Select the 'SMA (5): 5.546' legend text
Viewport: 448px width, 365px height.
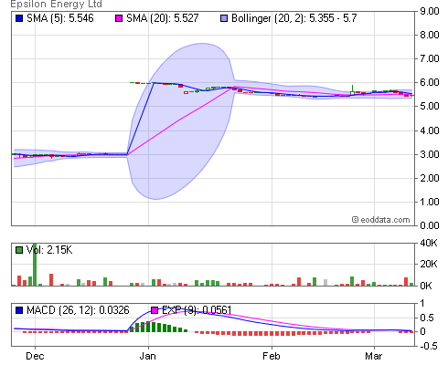[60, 18]
